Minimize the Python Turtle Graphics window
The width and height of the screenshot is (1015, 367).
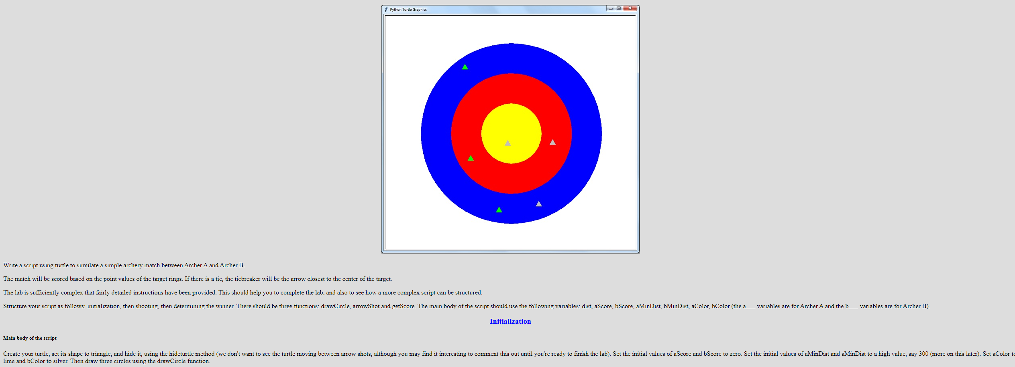611,8
